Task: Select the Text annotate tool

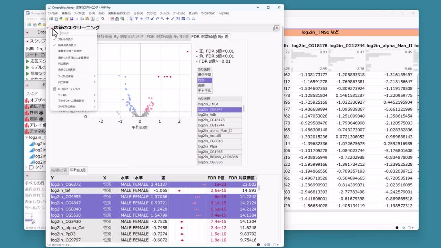Action: click(178, 19)
